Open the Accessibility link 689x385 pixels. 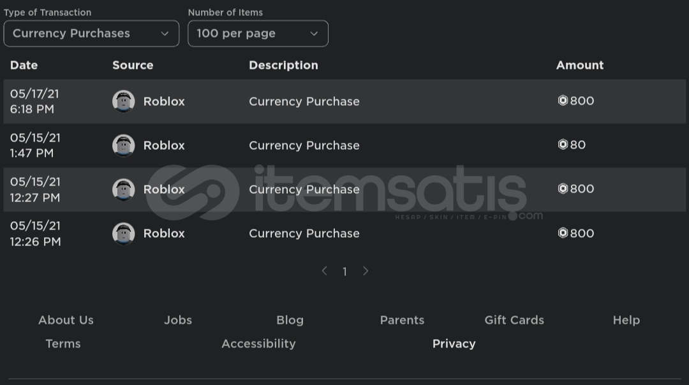(258, 344)
